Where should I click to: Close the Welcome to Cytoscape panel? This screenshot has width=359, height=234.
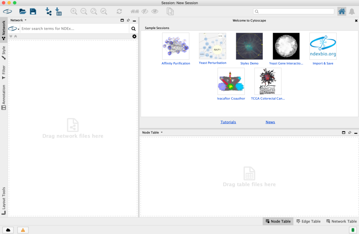[356, 21]
